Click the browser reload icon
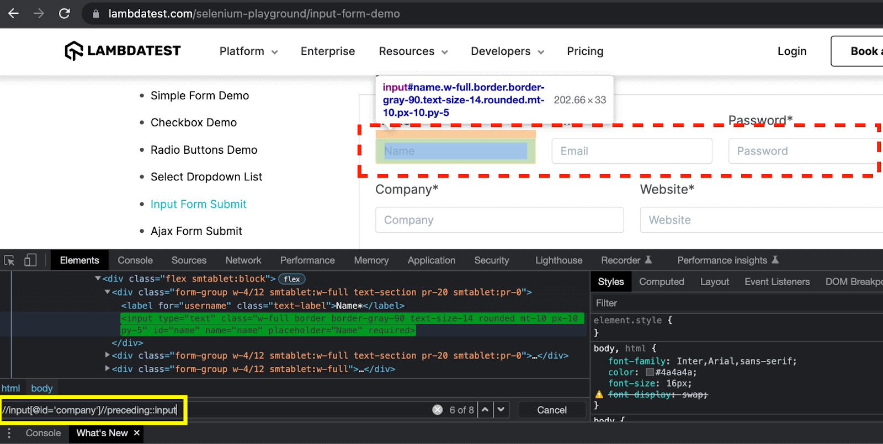Image resolution: width=883 pixels, height=444 pixels. [65, 13]
